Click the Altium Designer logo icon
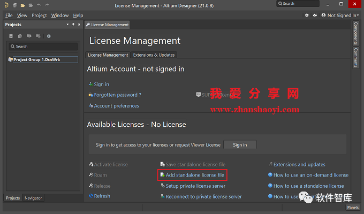 (6, 5)
